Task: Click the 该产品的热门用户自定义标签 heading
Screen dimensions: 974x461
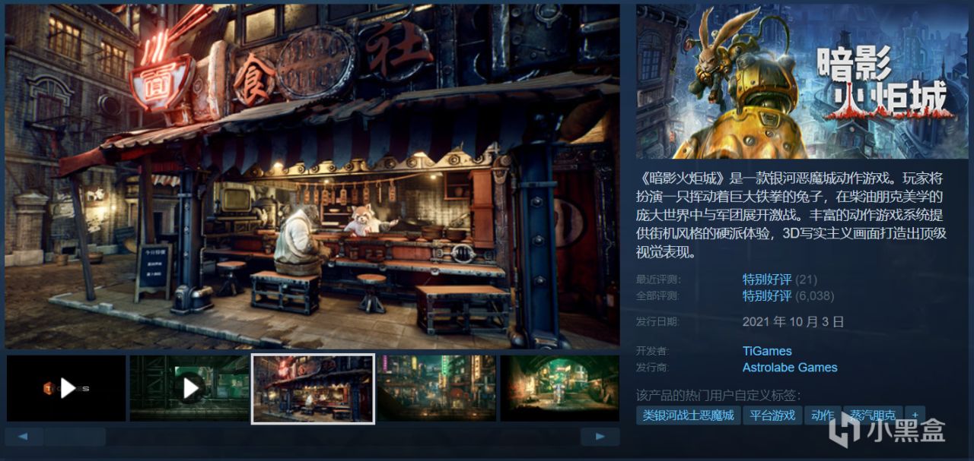Action: pyautogui.click(x=719, y=395)
